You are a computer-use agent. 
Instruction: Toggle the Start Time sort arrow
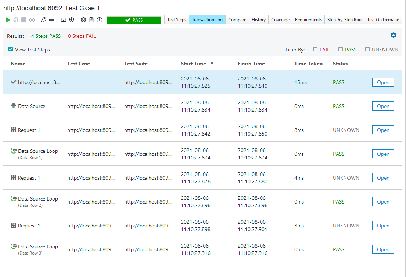coord(212,63)
